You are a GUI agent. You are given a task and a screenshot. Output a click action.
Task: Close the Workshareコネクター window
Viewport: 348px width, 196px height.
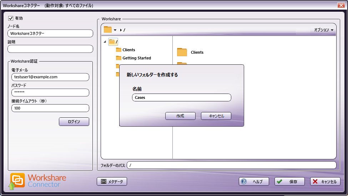click(341, 5)
